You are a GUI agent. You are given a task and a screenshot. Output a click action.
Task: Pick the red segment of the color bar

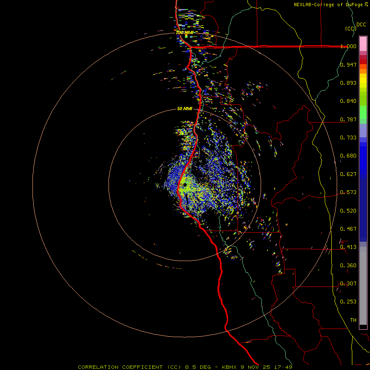click(363, 61)
